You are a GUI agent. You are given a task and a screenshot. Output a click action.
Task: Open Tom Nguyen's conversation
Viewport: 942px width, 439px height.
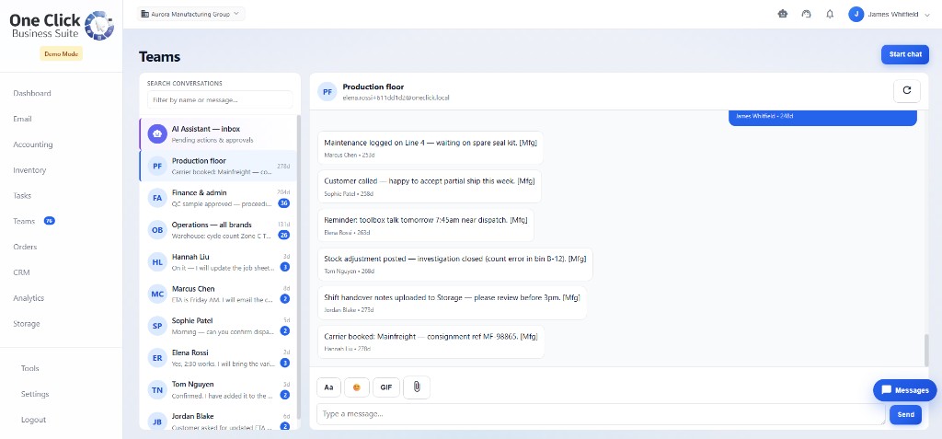(218, 389)
